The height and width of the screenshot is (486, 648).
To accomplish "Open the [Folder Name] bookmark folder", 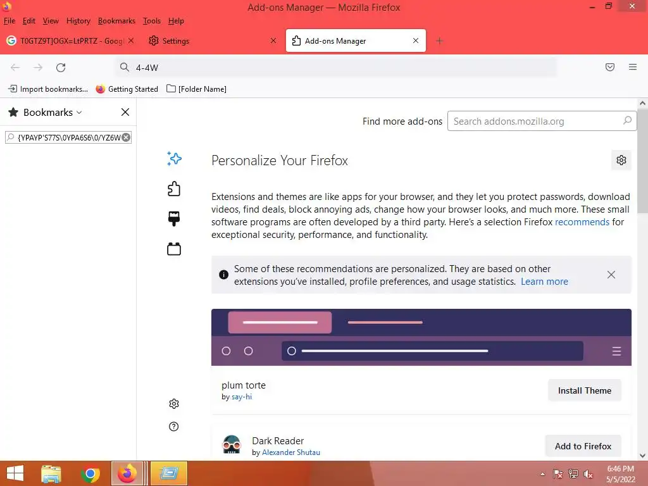I will point(196,89).
